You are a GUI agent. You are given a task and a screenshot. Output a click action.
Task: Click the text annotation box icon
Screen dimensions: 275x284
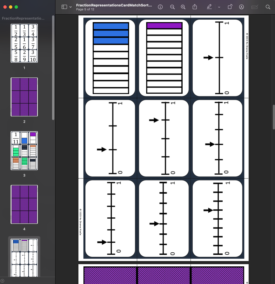(x=254, y=7)
